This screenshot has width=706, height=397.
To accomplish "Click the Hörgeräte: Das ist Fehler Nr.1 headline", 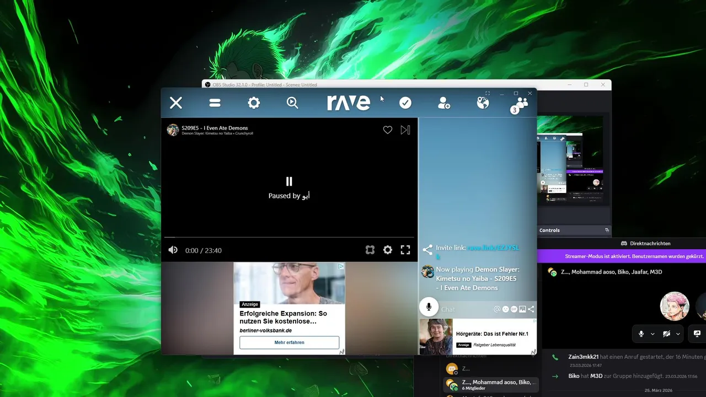I will click(x=492, y=334).
